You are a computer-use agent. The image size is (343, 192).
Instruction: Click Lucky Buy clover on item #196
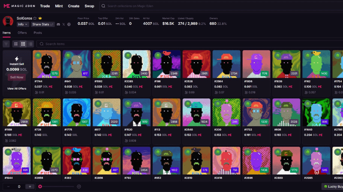(158, 55)
